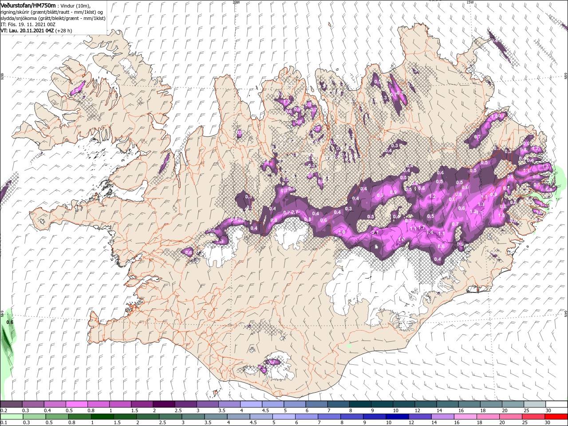Screen dimensions: 568x426
Task: Select upper legend swatch between 0.5 and 0.8
Action: [x=77, y=404]
